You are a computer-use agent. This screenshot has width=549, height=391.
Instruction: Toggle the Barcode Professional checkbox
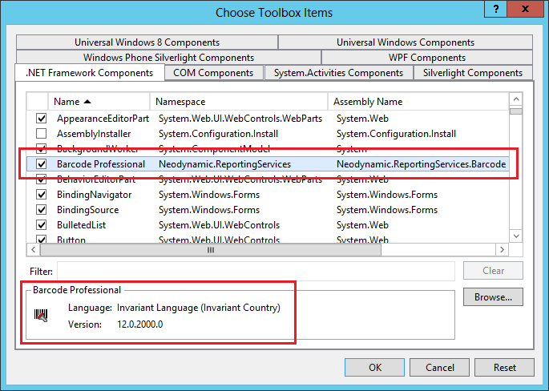[42, 164]
